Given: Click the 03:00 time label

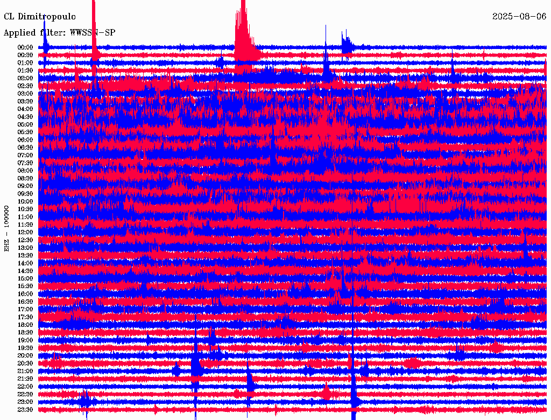Looking at the screenshot, I should click(x=25, y=94).
